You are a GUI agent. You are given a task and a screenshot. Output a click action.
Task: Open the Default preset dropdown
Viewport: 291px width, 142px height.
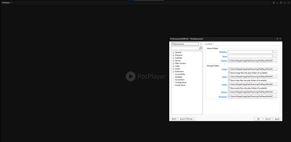(x=200, y=44)
